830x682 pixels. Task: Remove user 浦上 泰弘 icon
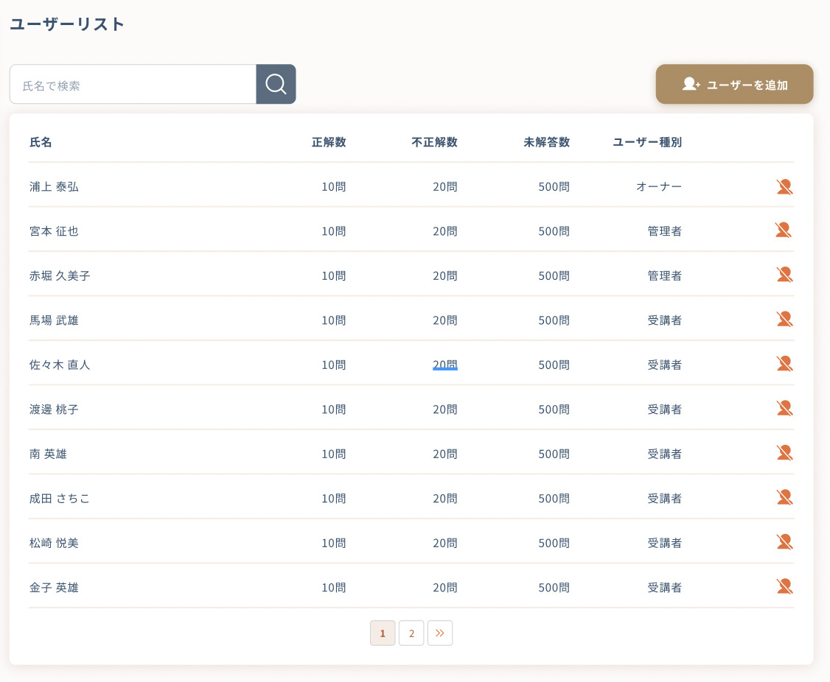click(784, 187)
